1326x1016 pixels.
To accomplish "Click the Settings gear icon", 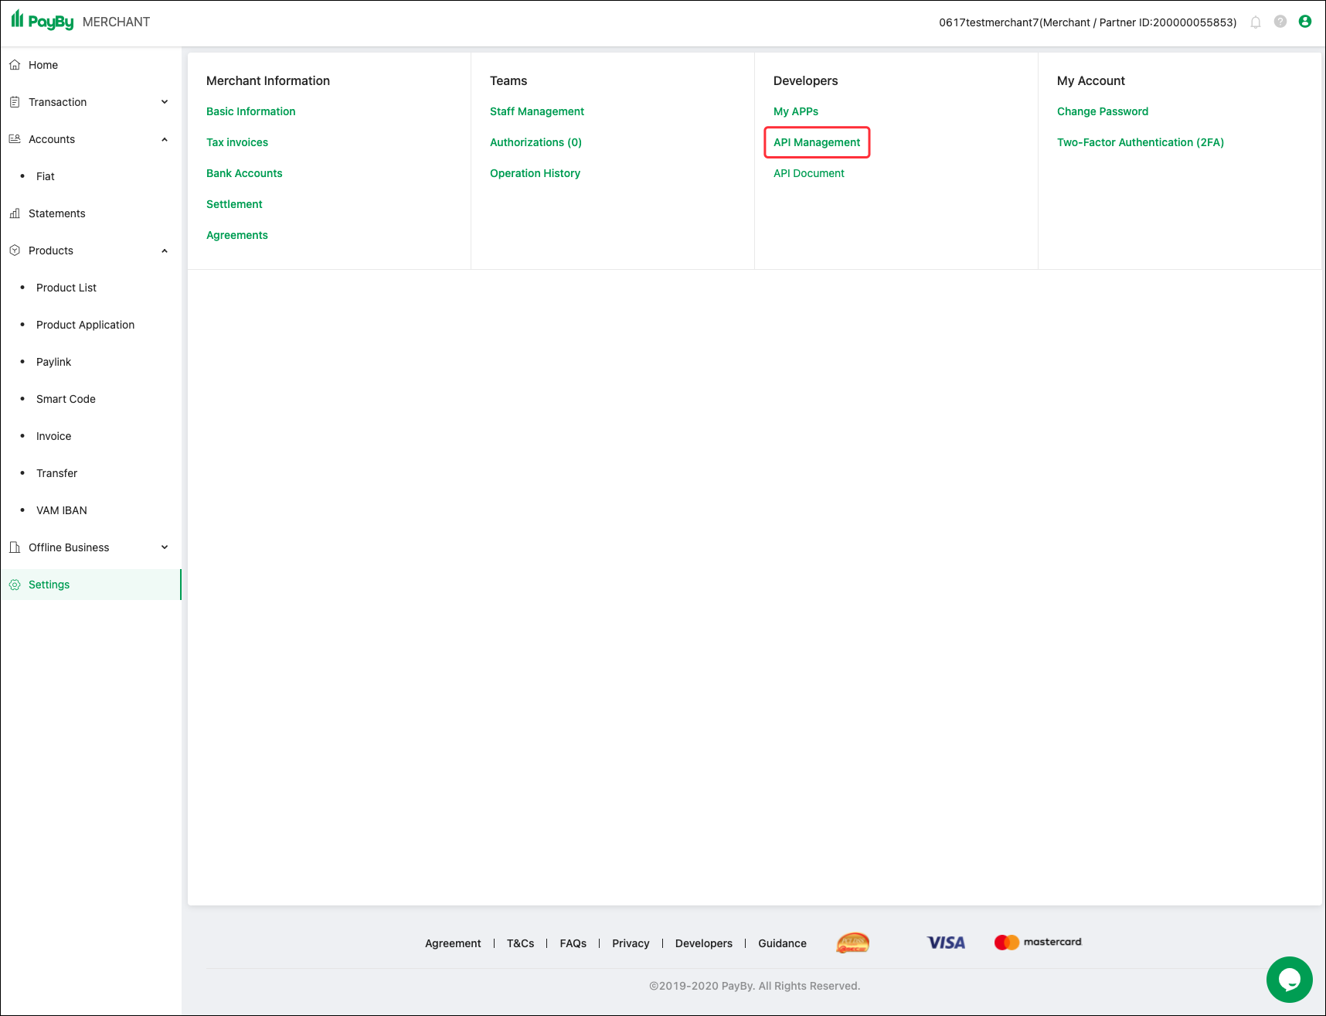I will coord(15,585).
